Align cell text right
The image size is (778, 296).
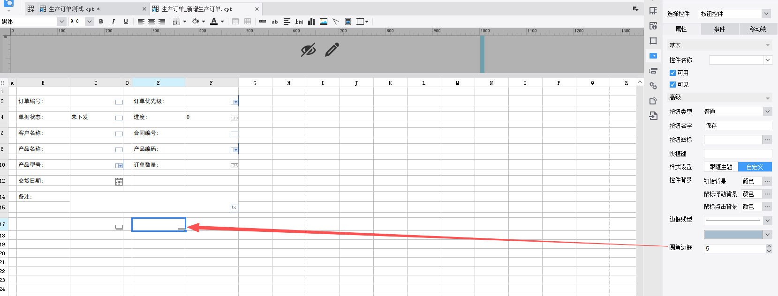click(x=162, y=22)
